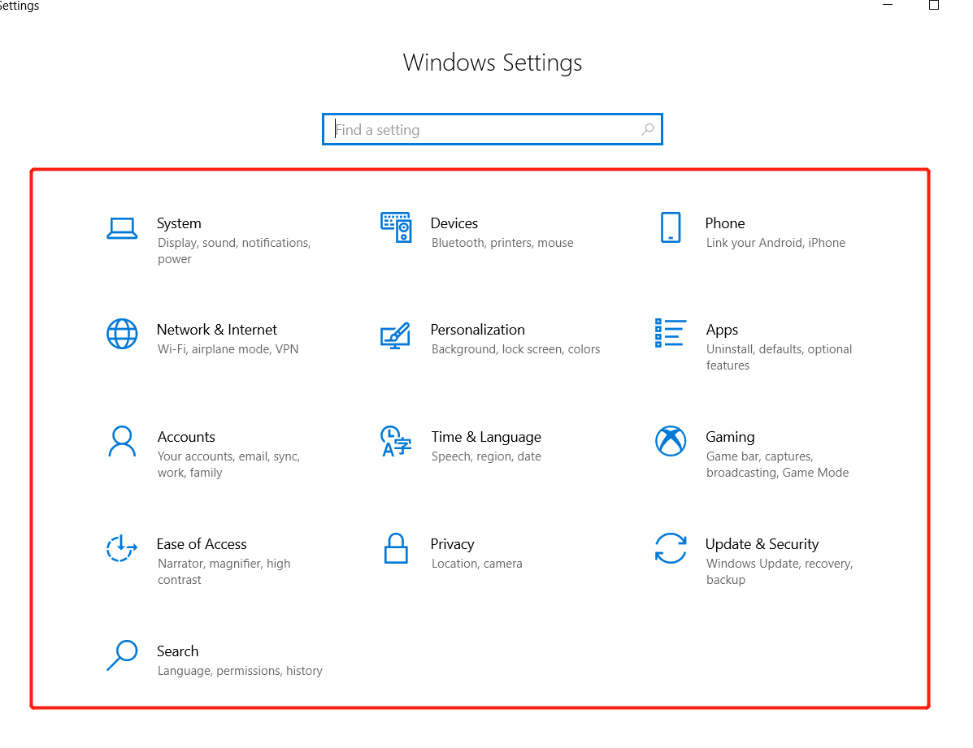
Task: Open Personalization heading
Action: (477, 330)
